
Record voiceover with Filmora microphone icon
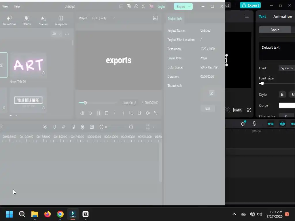64,127
